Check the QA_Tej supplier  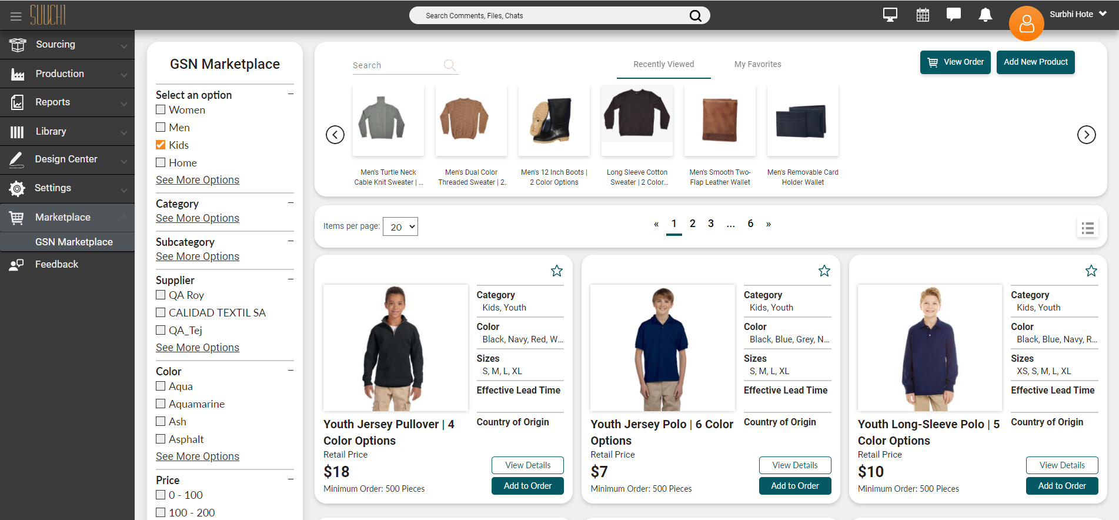[161, 330]
